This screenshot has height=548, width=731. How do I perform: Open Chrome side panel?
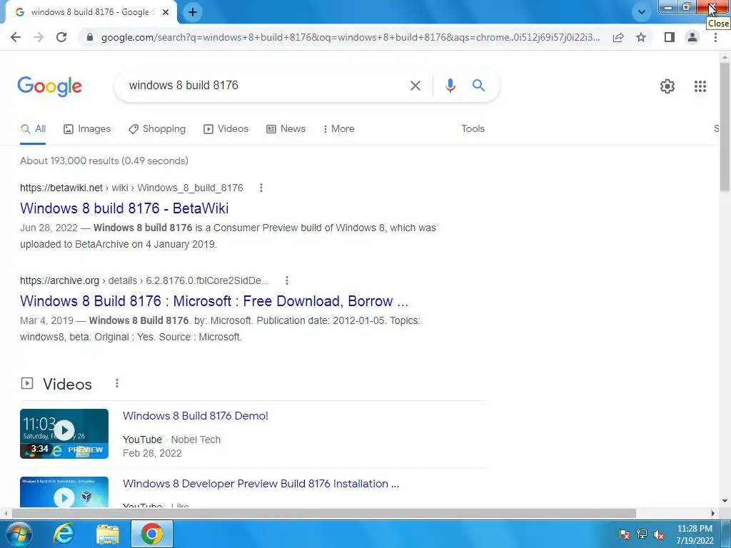670,37
